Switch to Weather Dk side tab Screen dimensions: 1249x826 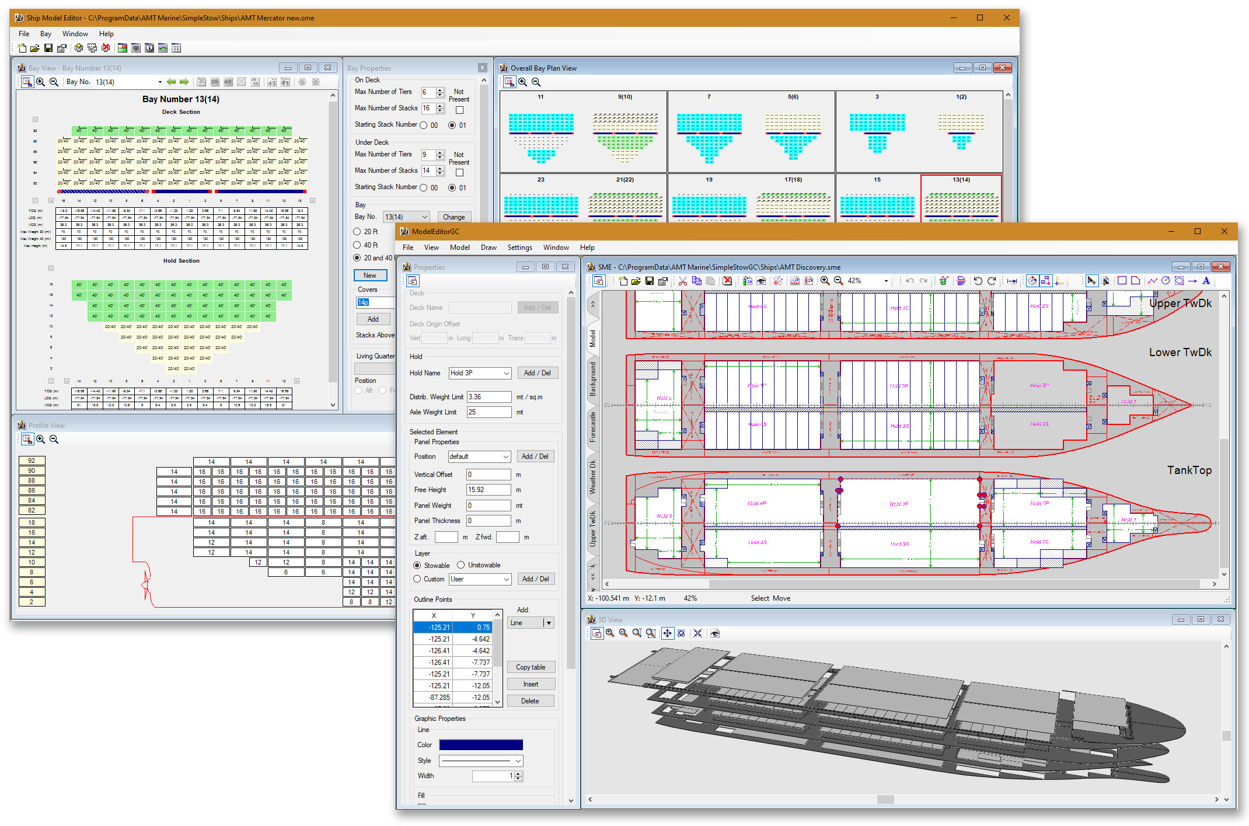(593, 476)
